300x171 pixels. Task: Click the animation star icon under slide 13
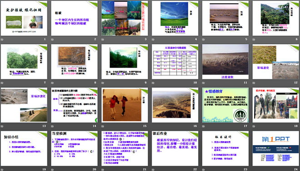(x=2, y=126)
